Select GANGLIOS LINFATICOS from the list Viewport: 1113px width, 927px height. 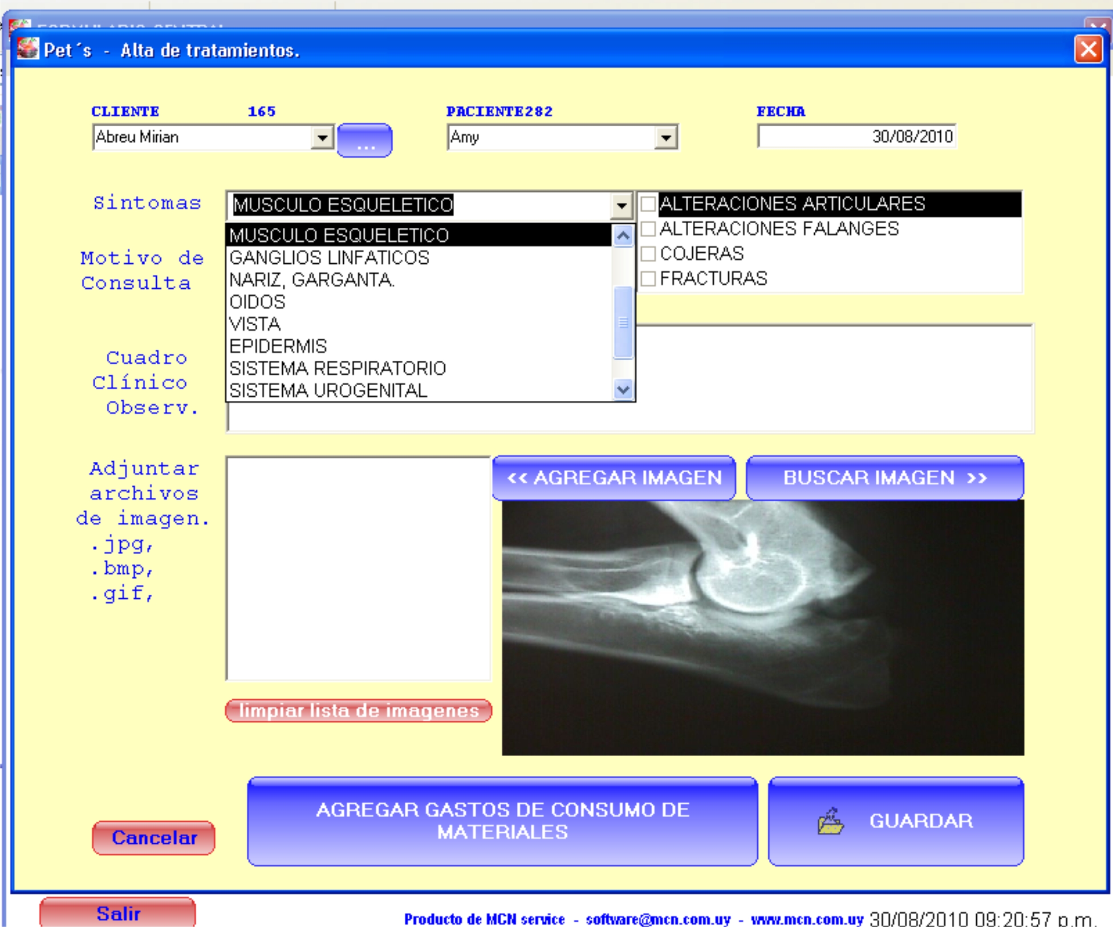click(x=329, y=258)
